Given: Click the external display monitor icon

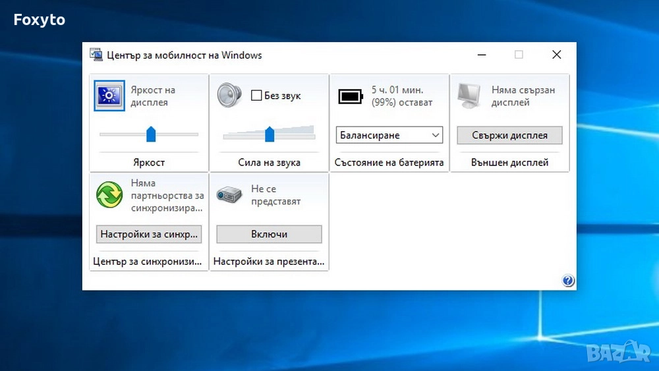Looking at the screenshot, I should [471, 96].
